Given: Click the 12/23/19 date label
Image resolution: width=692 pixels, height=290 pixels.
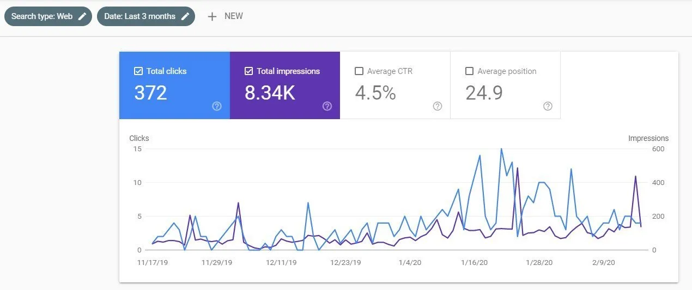Looking at the screenshot, I should (345, 262).
